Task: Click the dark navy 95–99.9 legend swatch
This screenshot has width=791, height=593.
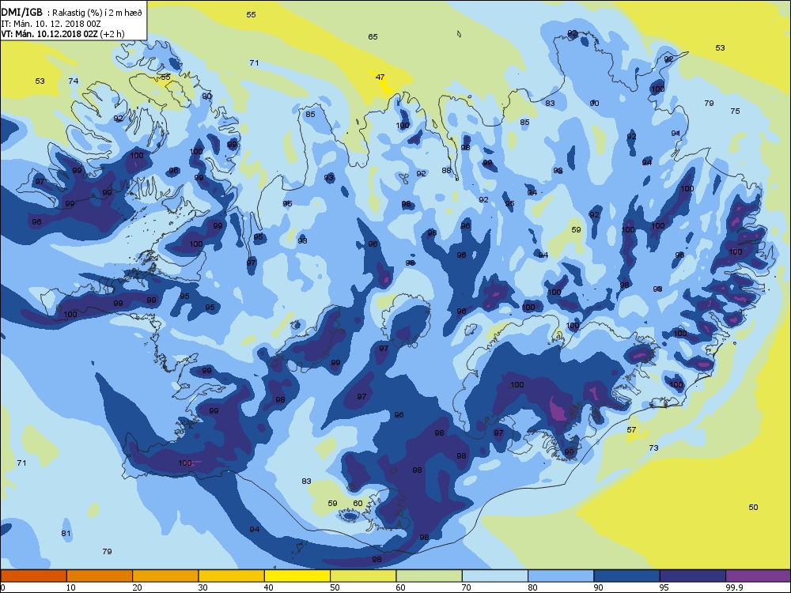Action: coord(693,576)
